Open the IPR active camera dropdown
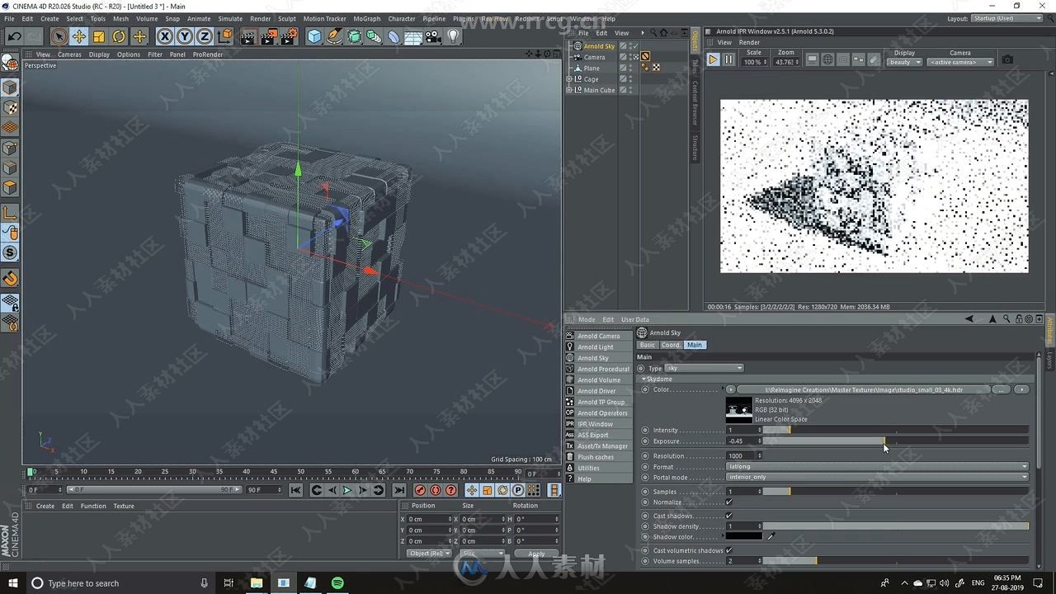The width and height of the screenshot is (1056, 594). coord(960,62)
